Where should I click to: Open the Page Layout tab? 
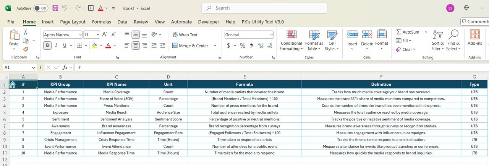73,22
